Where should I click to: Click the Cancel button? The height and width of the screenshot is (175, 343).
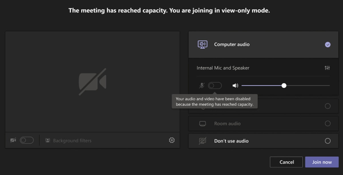286,162
